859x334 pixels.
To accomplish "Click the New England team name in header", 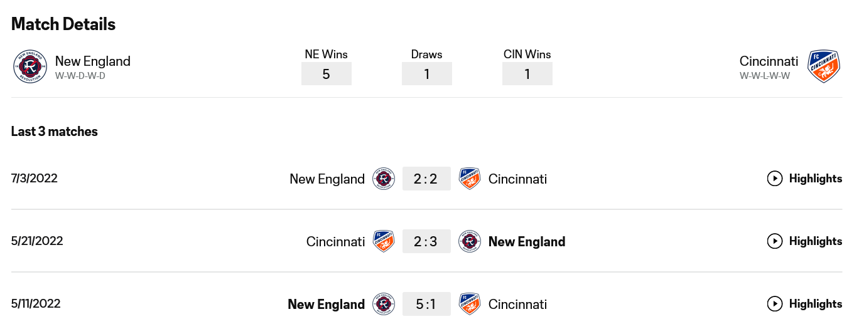I will (x=93, y=61).
